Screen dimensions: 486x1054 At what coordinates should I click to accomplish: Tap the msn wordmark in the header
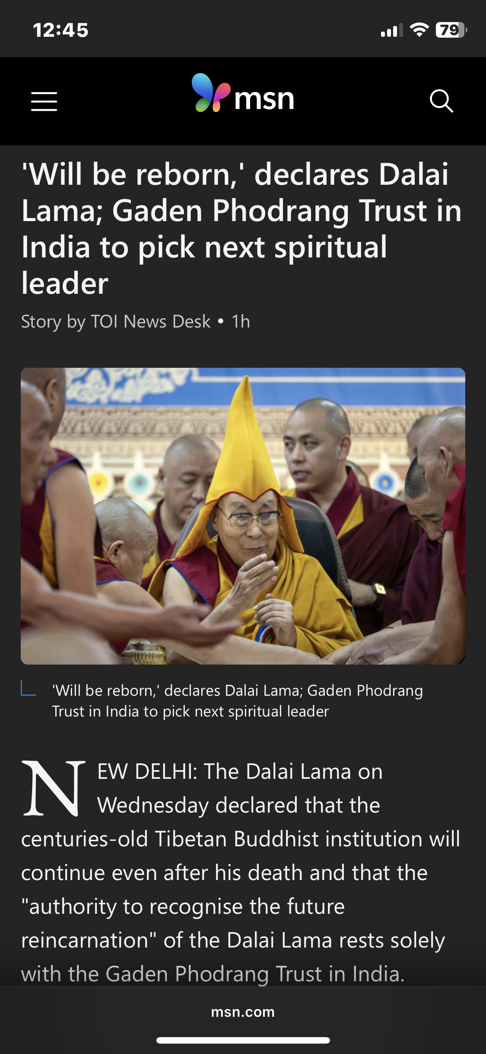[264, 99]
